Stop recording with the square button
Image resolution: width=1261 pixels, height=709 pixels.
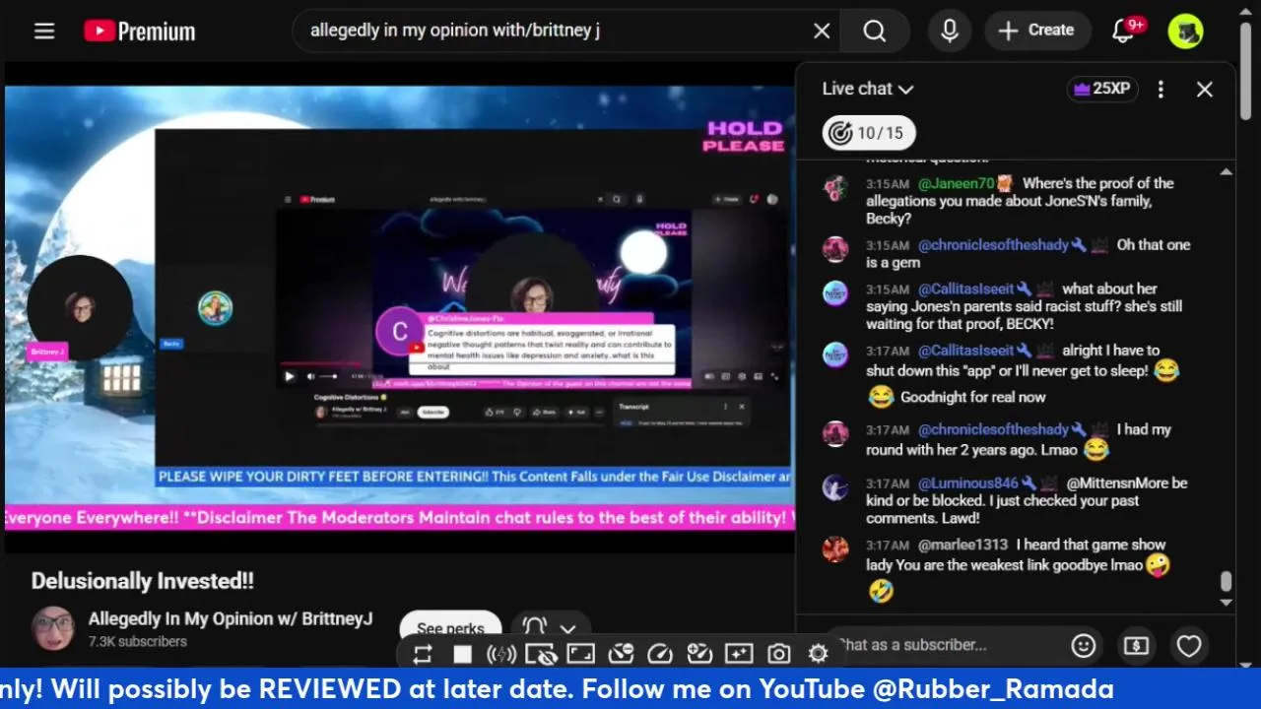462,654
